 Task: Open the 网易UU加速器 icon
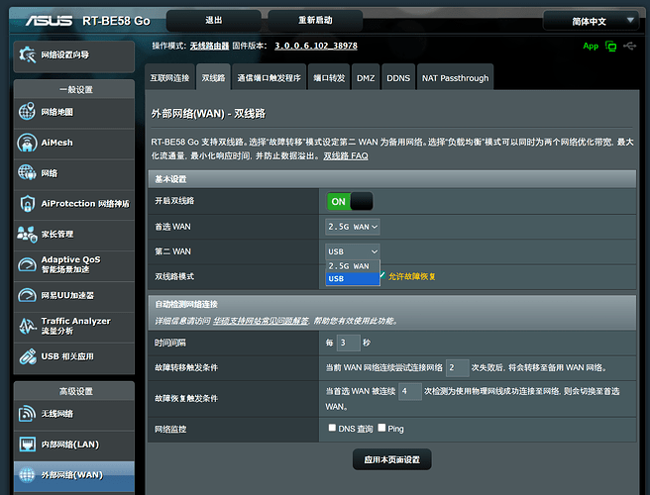[27, 295]
